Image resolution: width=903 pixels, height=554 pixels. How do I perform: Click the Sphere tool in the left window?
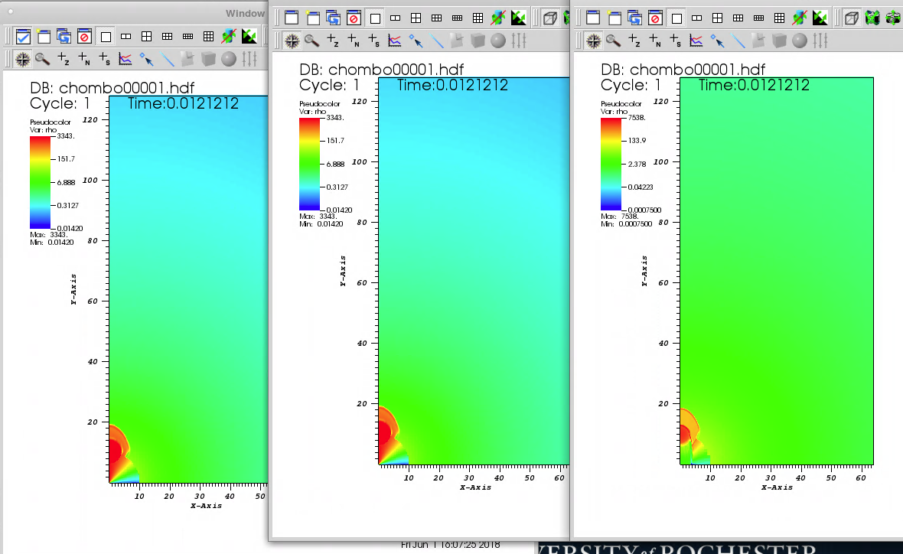(x=229, y=59)
